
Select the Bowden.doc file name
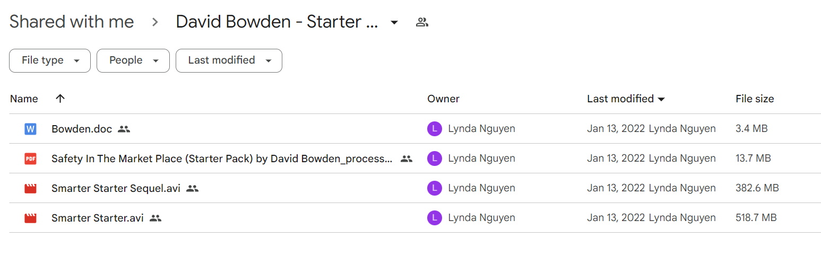click(82, 129)
